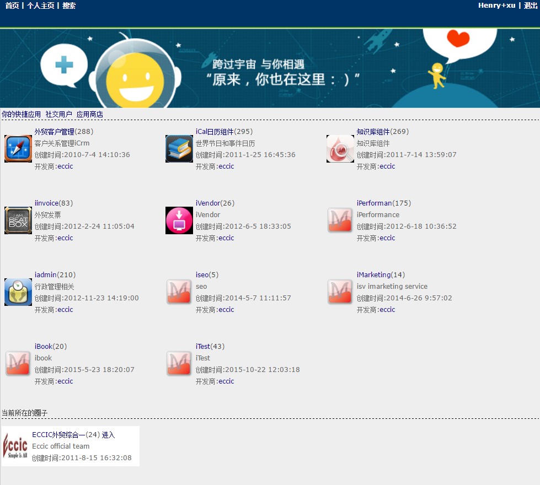The width and height of the screenshot is (540, 485).
Task: Open the ECCIC外贸综合一 circle link
Action: [58, 435]
